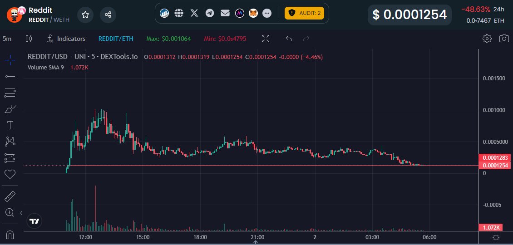Add the token to MetaMask via the fox icon

tap(254, 13)
